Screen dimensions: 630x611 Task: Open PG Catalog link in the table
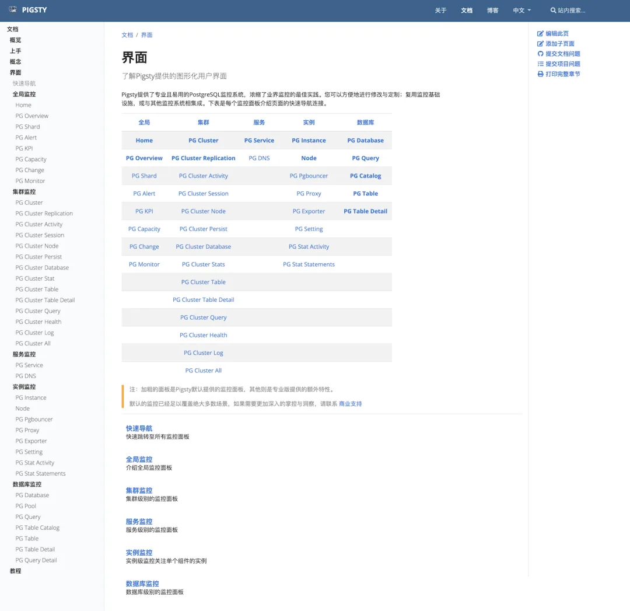pos(366,176)
